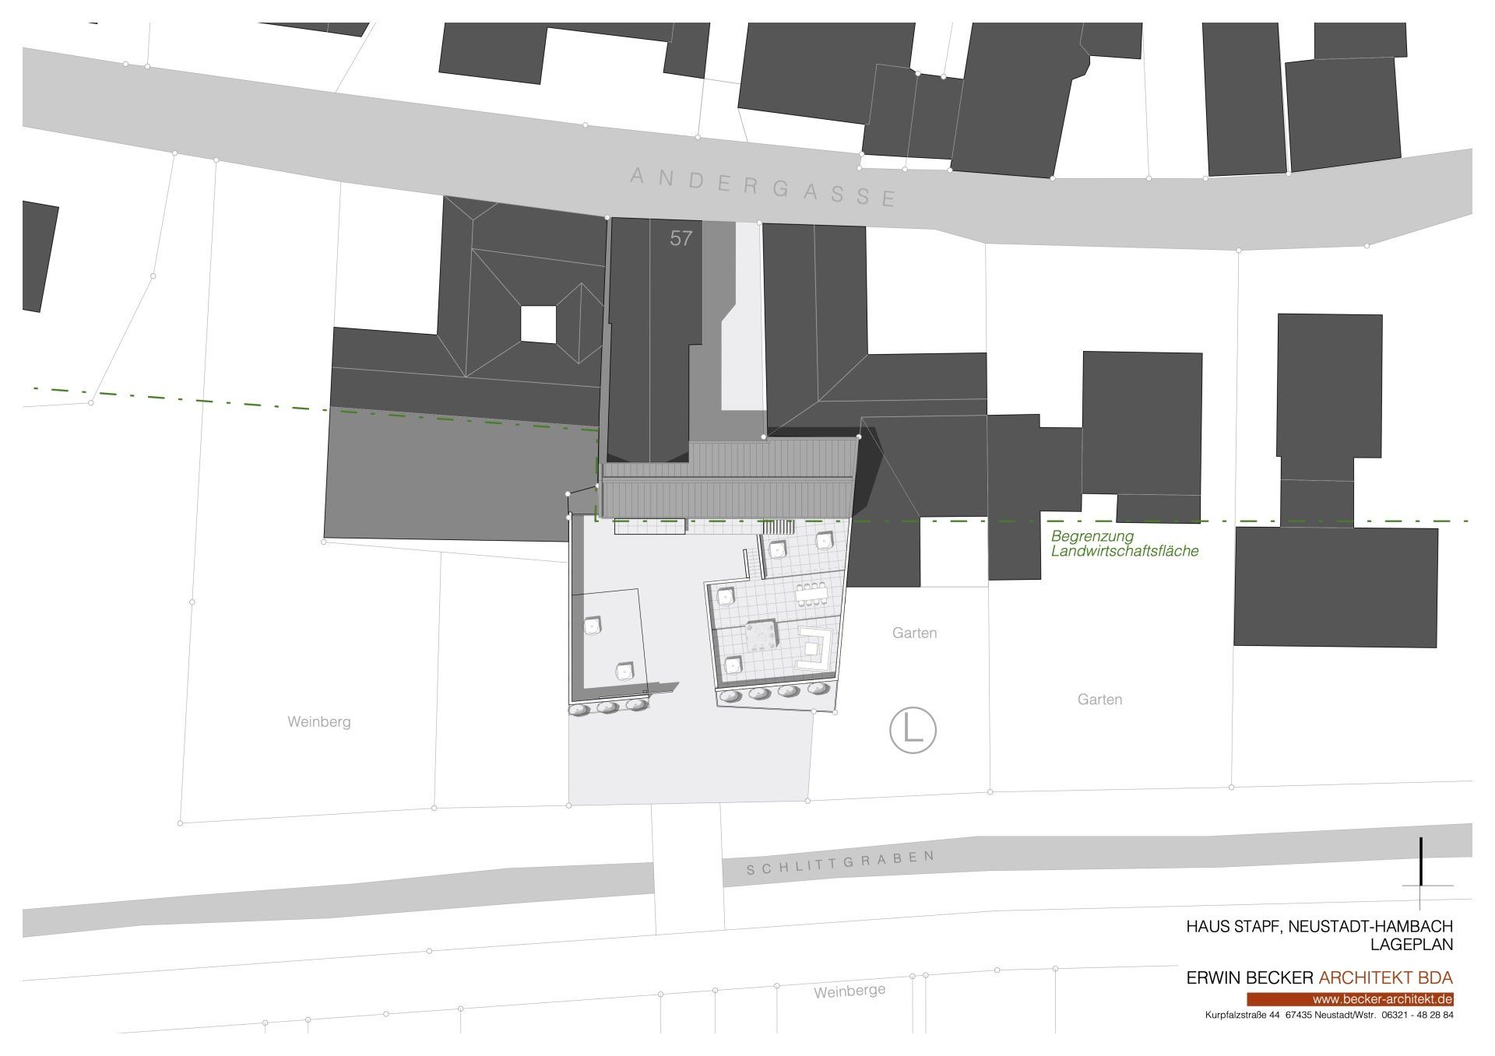Click the circled L symbol
This screenshot has height=1056, width=1495.
click(913, 730)
